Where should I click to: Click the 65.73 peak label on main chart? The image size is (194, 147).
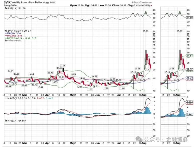(x=146, y=31)
